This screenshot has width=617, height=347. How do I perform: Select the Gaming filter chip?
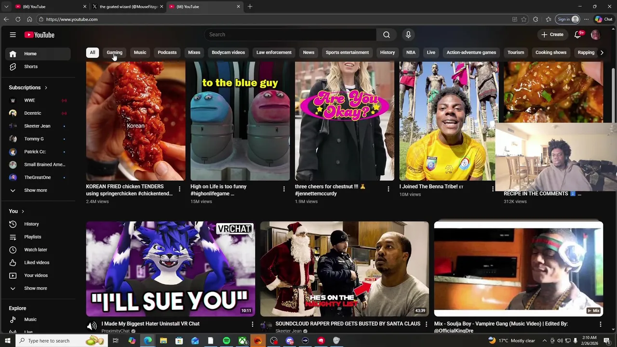click(x=114, y=53)
